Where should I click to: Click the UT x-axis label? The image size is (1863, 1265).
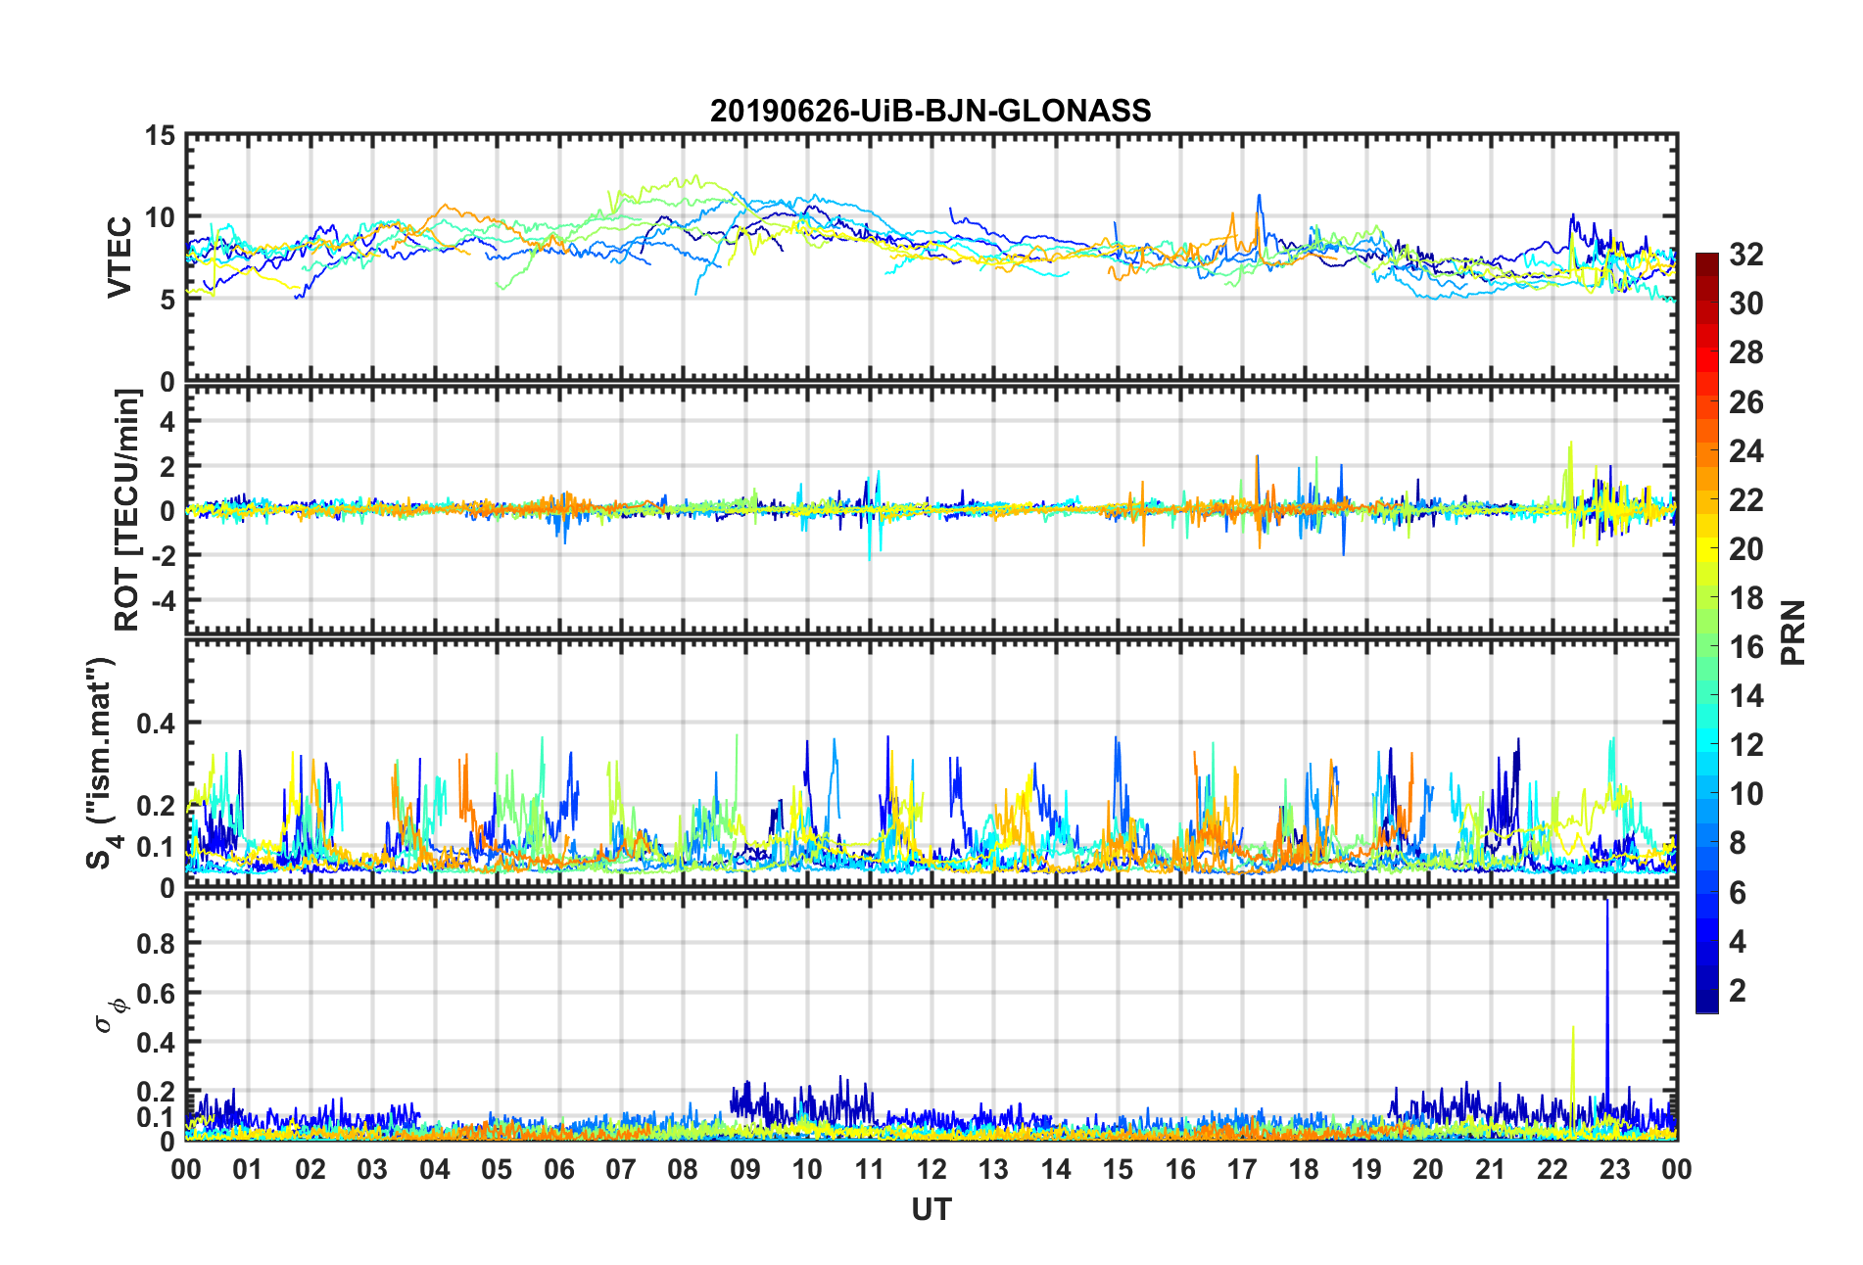[x=931, y=1210]
